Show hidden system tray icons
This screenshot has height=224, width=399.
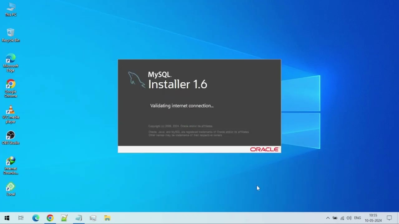(x=328, y=218)
